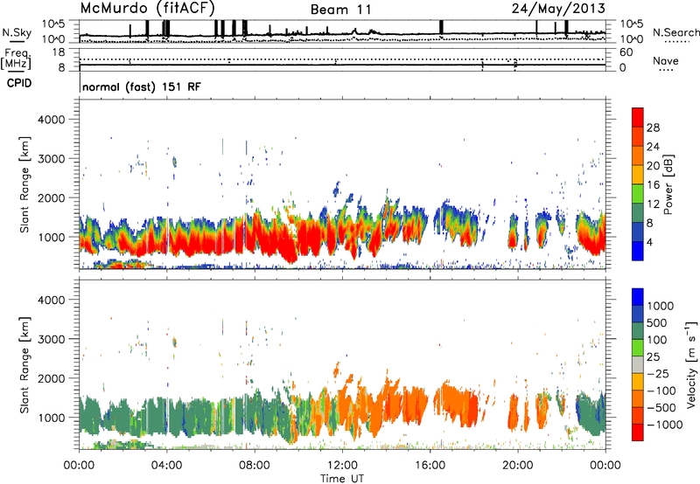Click the 3000 tick on velocity panel axis
The width and height of the screenshot is (700, 484).
coord(52,339)
